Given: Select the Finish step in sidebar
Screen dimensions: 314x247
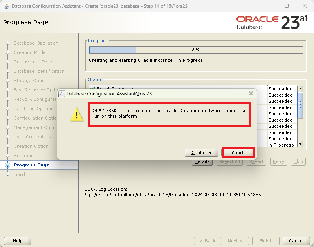Looking at the screenshot, I should [x=20, y=174].
